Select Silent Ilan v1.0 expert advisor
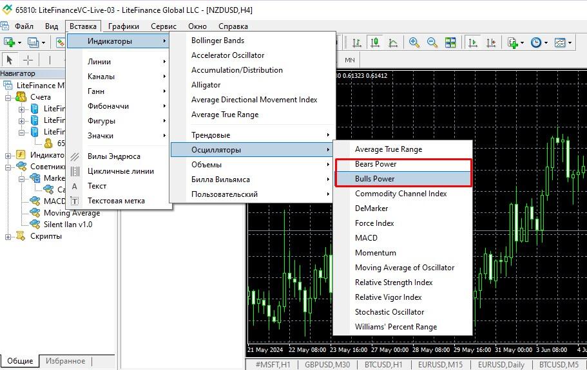This screenshot has height=370, width=587. coord(68,225)
